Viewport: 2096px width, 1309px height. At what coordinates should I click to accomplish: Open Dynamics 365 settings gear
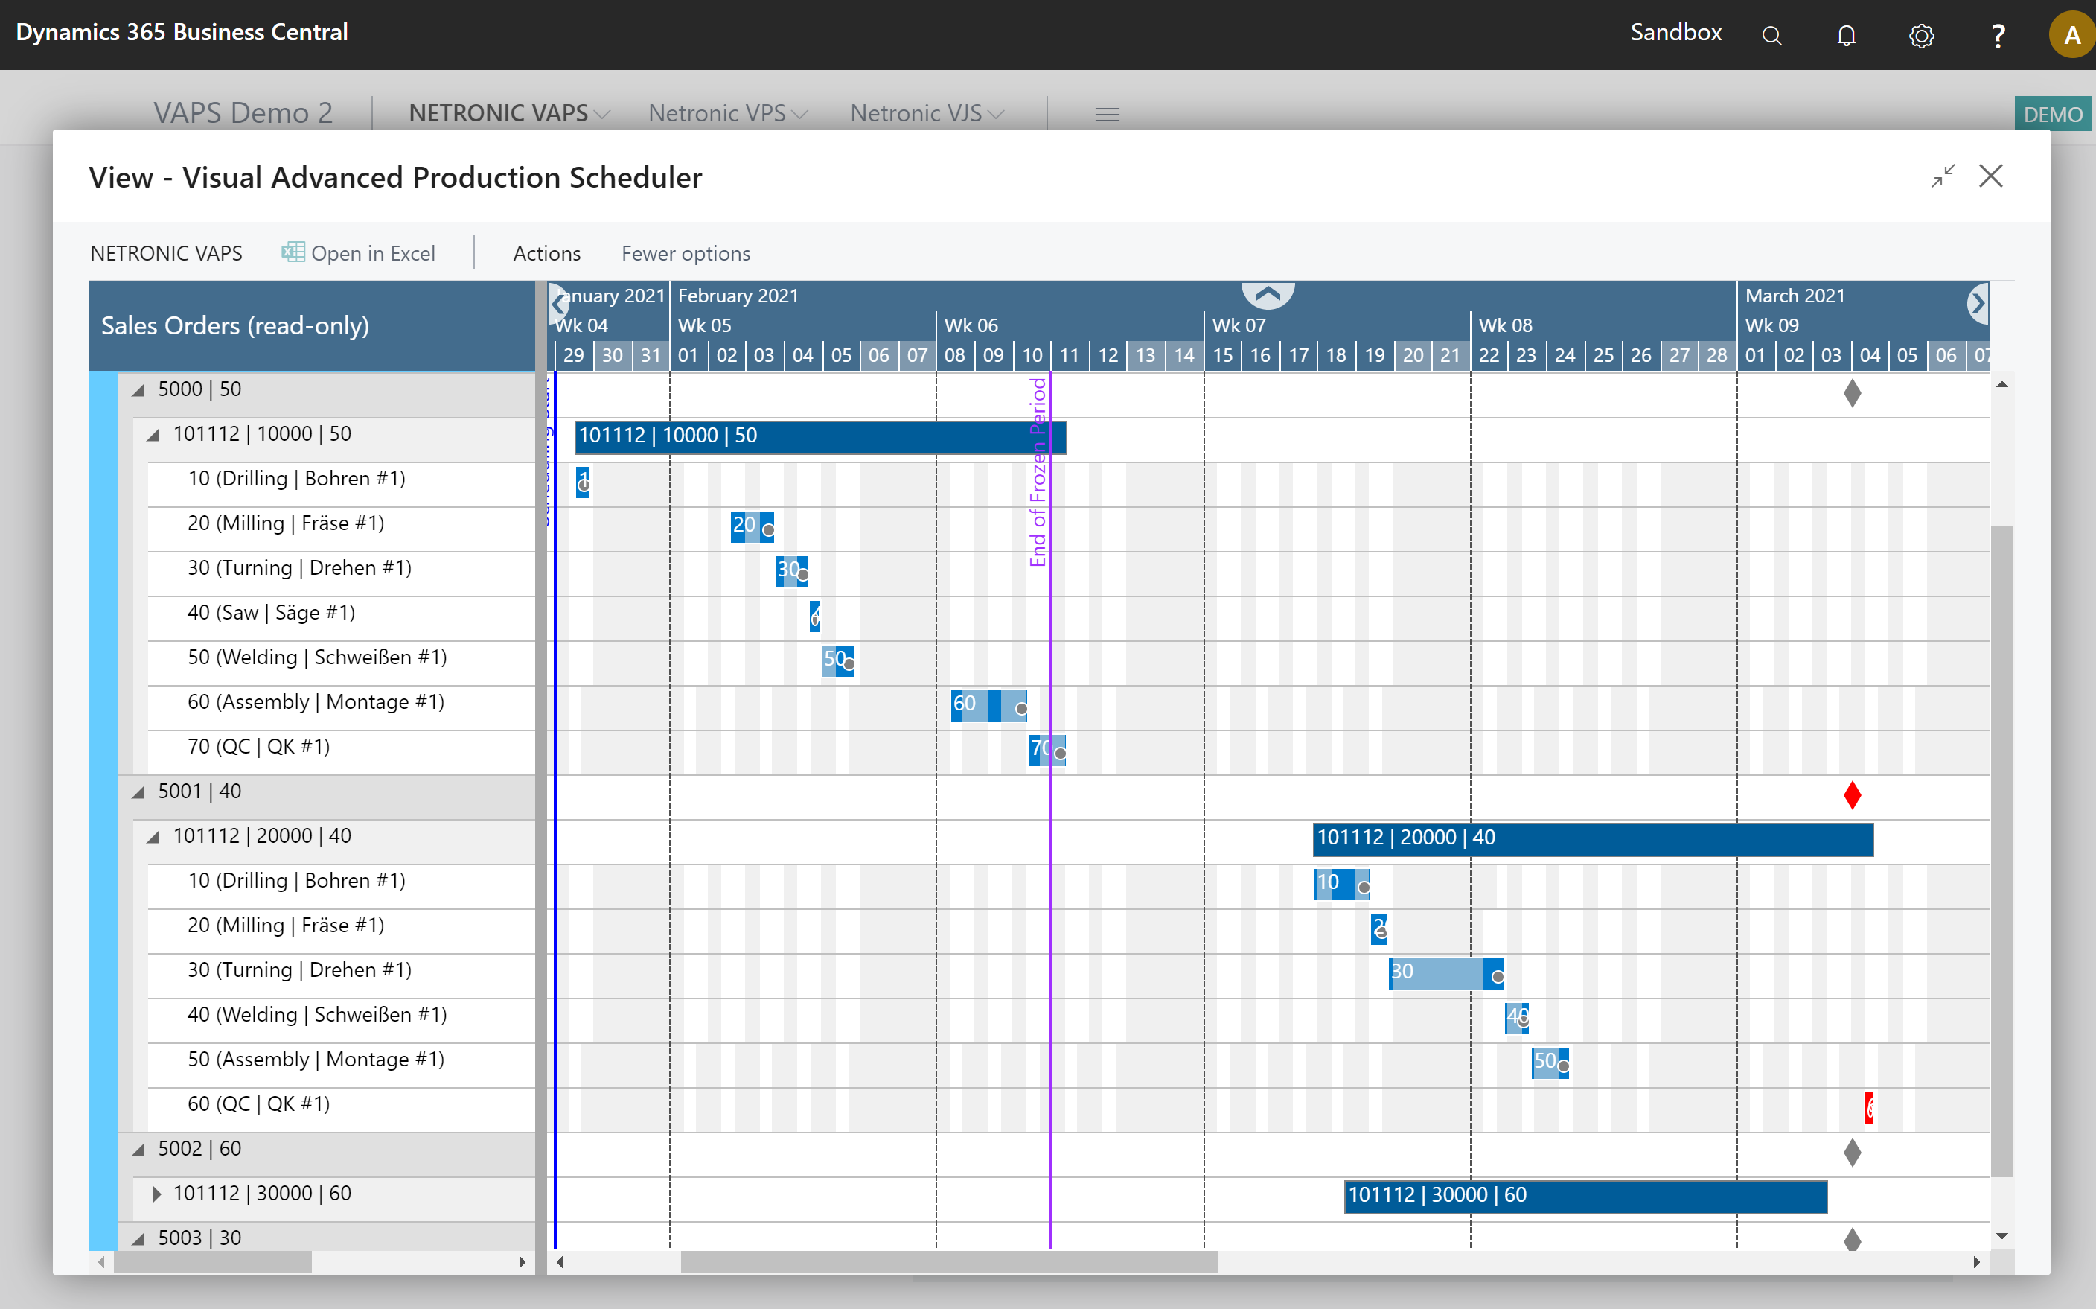click(x=1921, y=35)
